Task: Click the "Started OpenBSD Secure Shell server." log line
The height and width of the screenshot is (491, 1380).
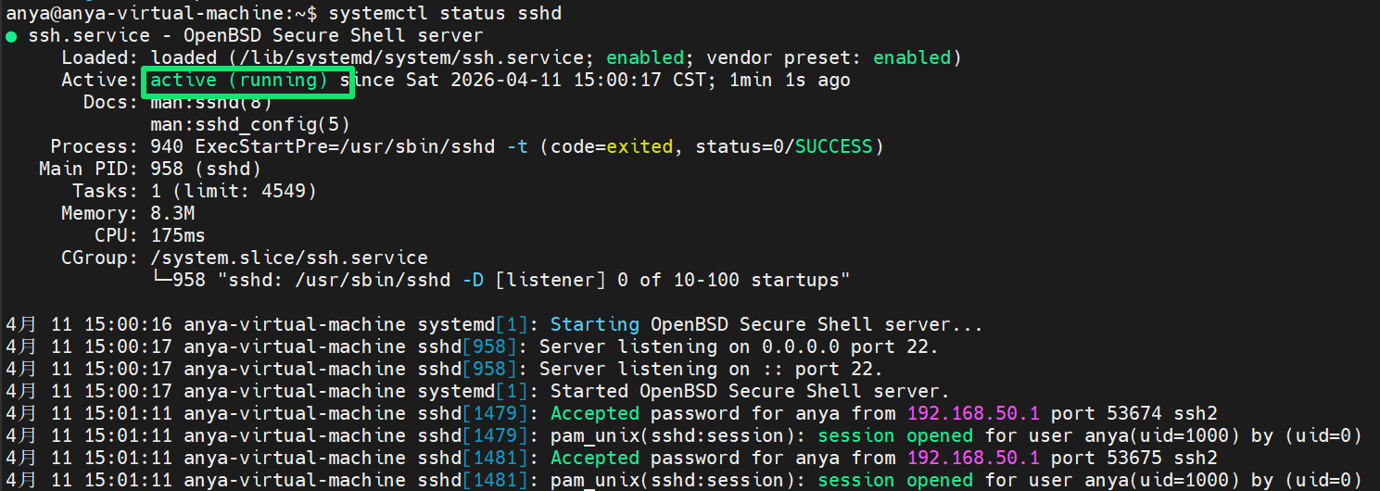Action: (x=751, y=392)
